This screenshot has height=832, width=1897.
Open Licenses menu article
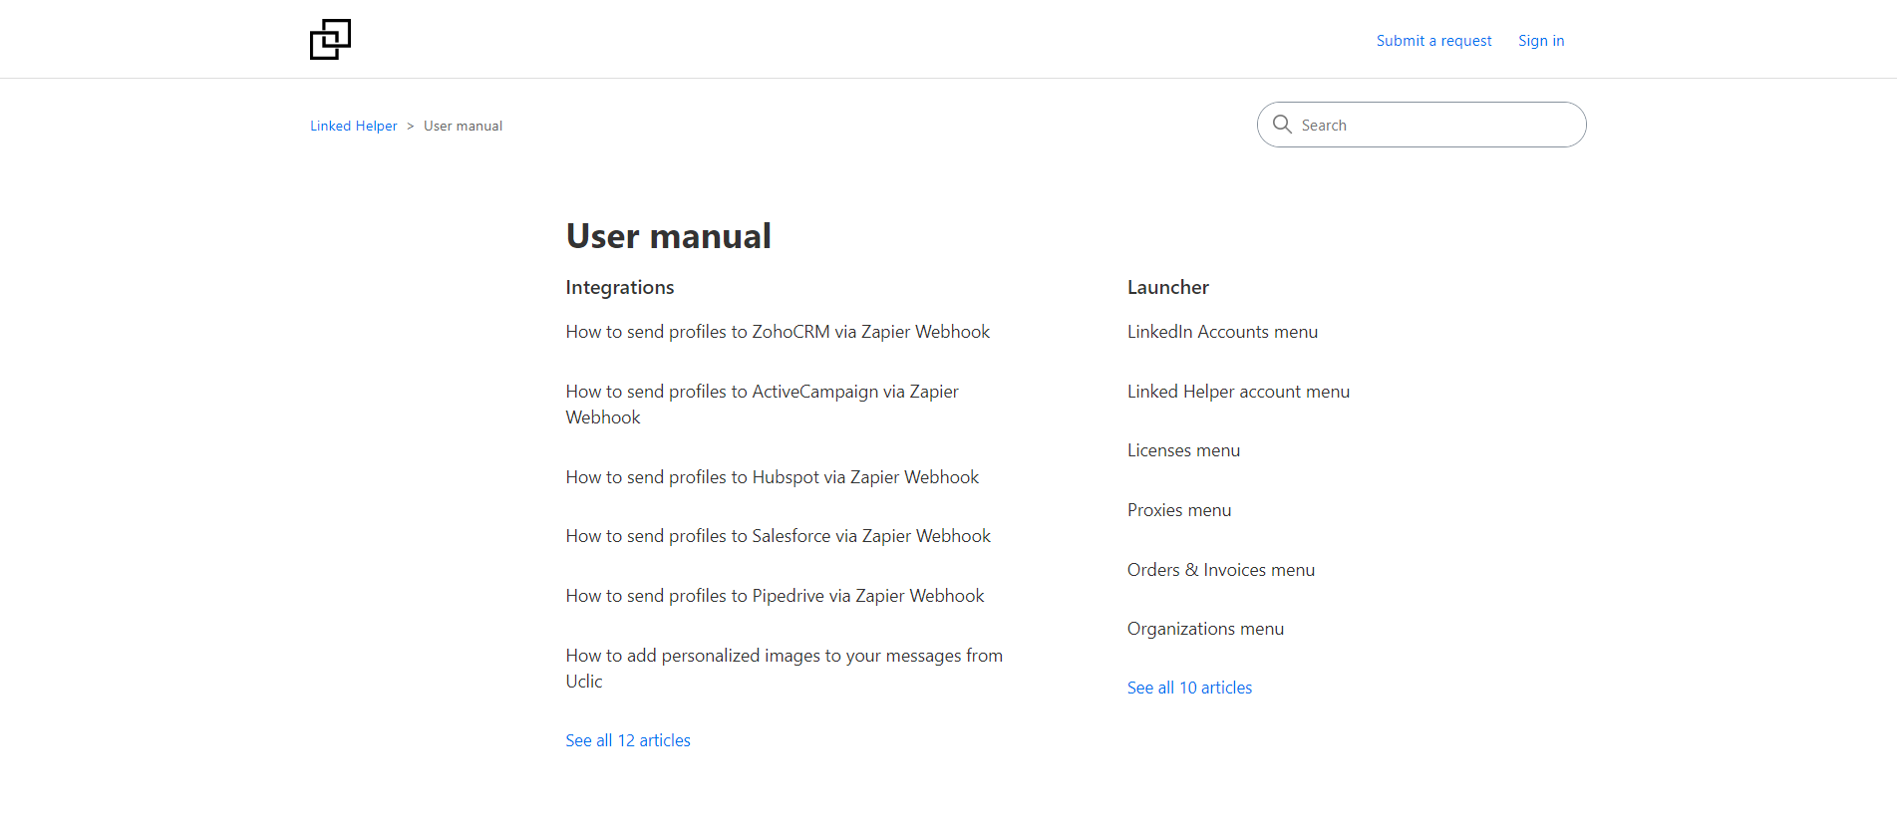[1183, 450]
